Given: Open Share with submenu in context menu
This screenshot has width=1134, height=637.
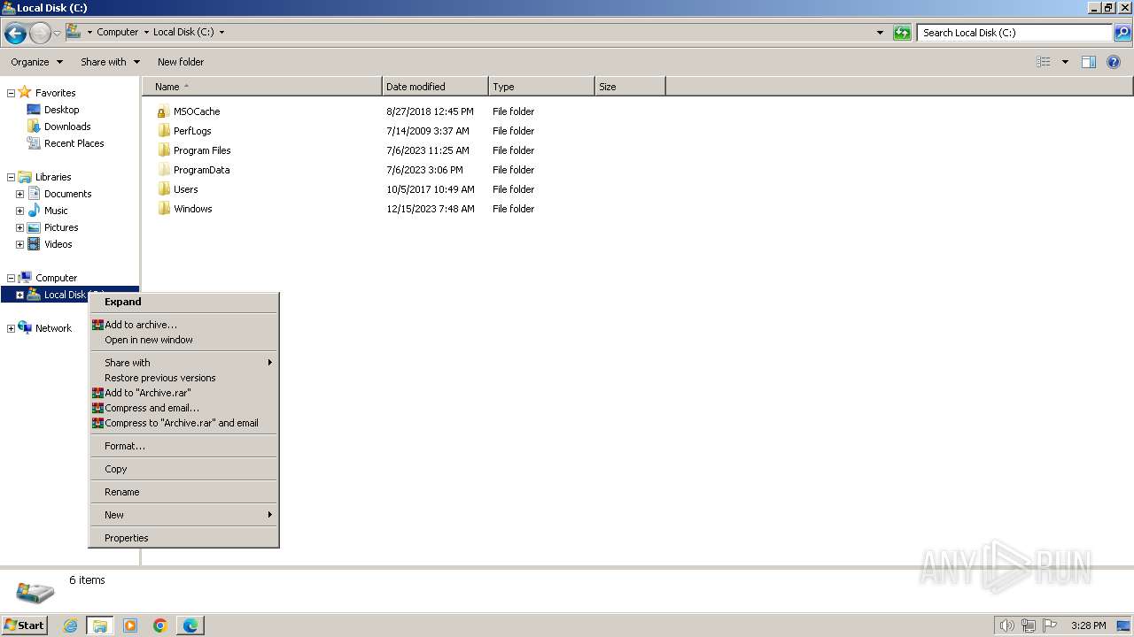Looking at the screenshot, I should [183, 363].
